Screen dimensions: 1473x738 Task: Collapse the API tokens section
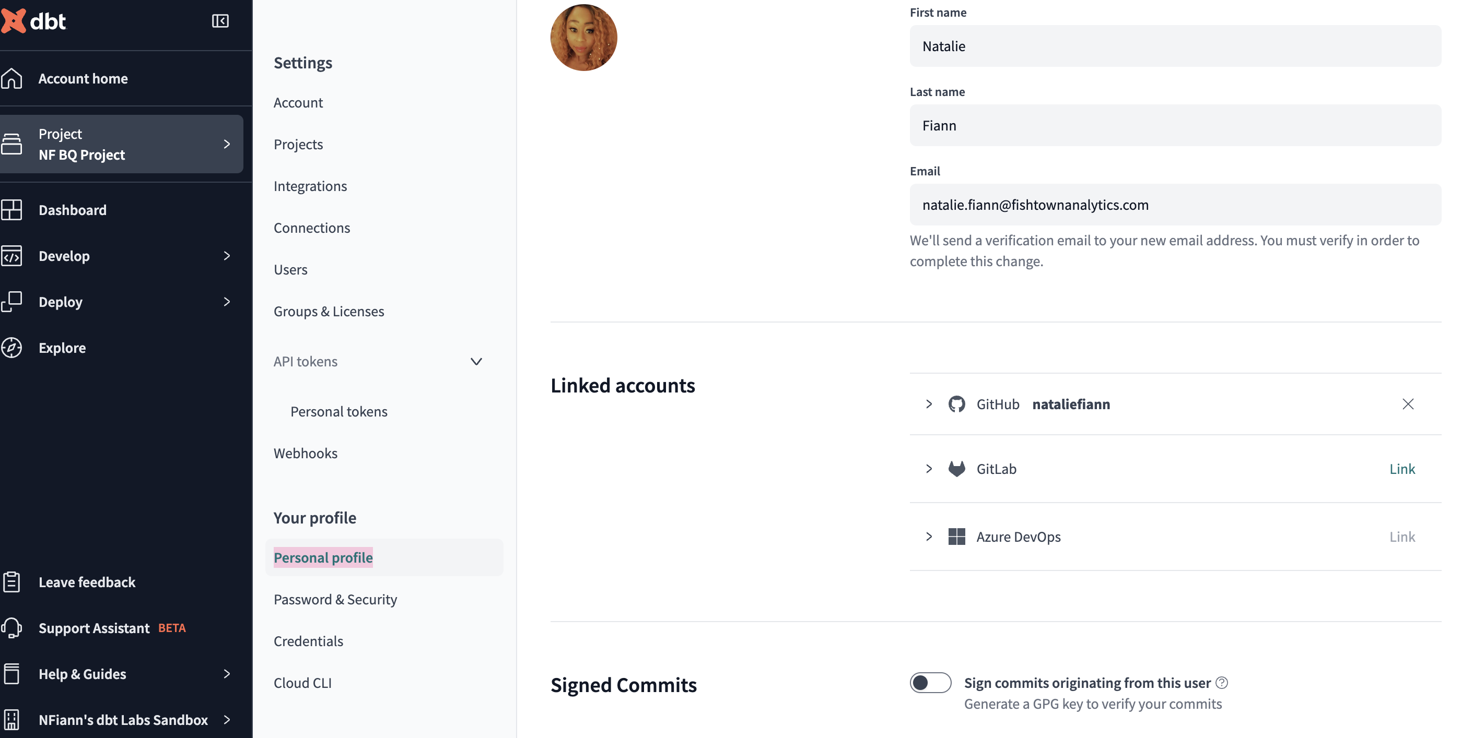[476, 361]
